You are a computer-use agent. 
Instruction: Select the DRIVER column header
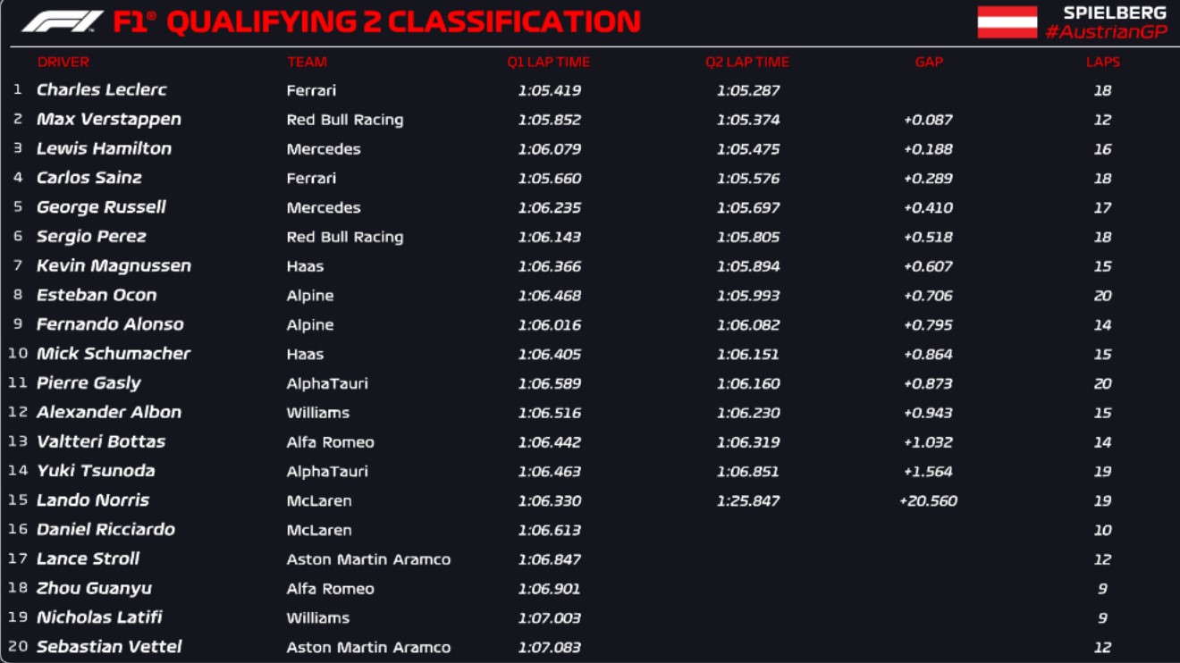tap(63, 63)
